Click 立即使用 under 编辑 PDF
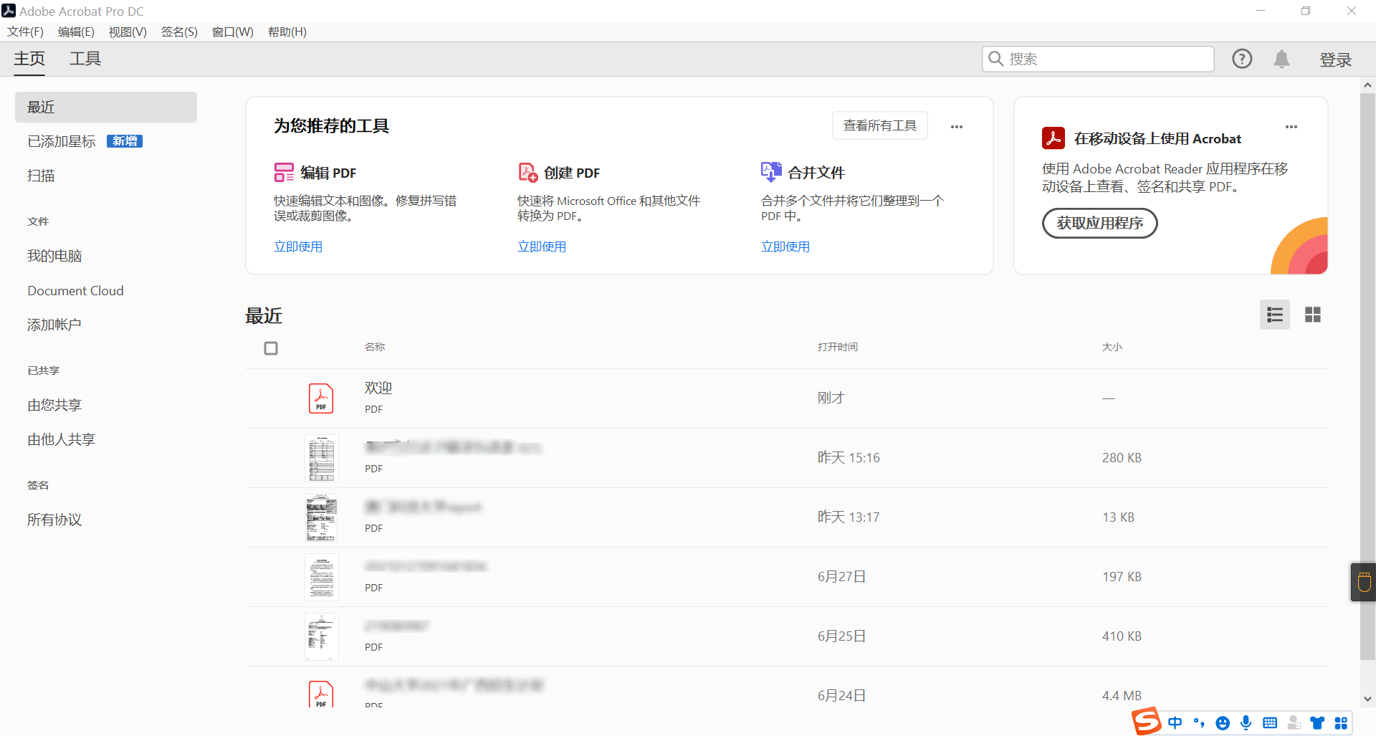The width and height of the screenshot is (1376, 736). 298,247
